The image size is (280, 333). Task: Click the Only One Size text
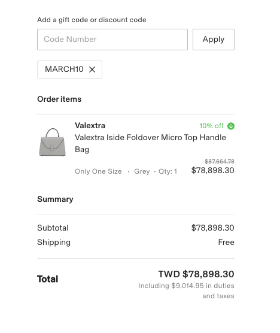click(x=98, y=171)
